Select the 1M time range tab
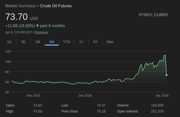This screenshot has height=117, width=180. pyautogui.click(x=38, y=42)
